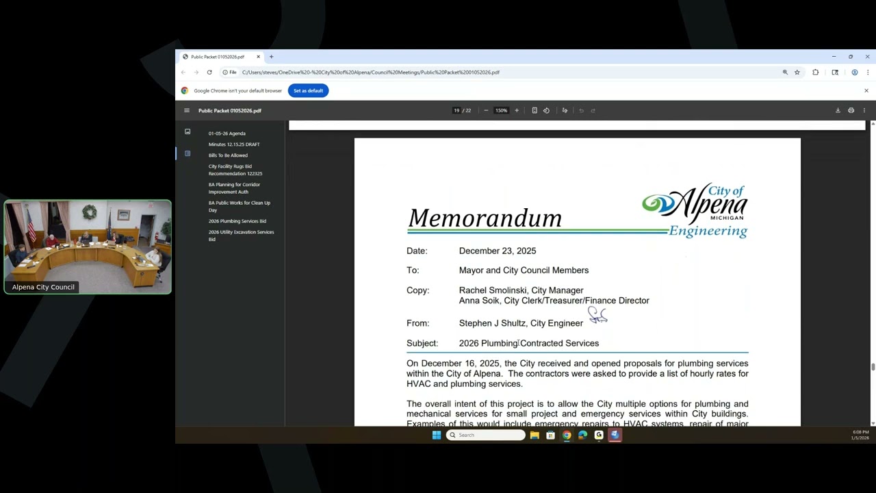Select the PDF draw annotation tool

[565, 110]
